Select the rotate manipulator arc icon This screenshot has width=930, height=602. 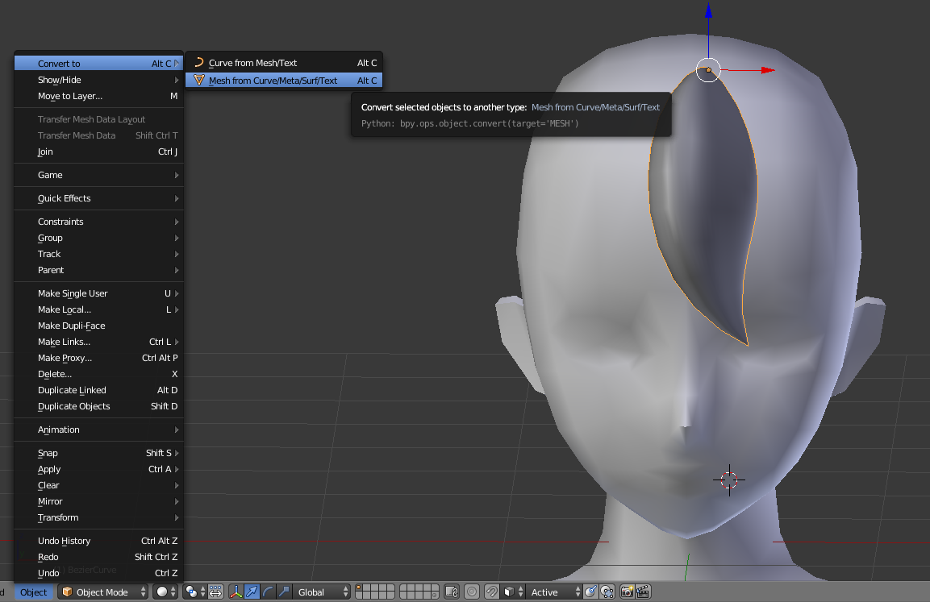coord(268,592)
